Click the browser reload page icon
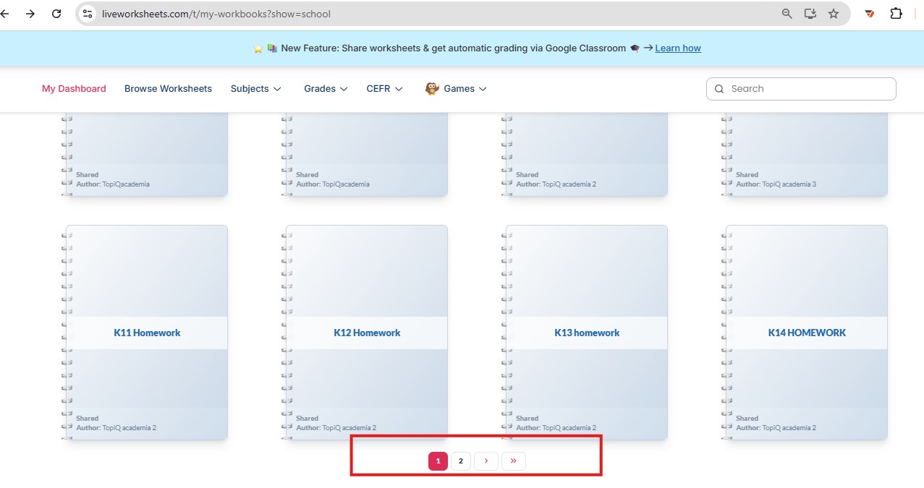This screenshot has width=924, height=488. (x=56, y=14)
